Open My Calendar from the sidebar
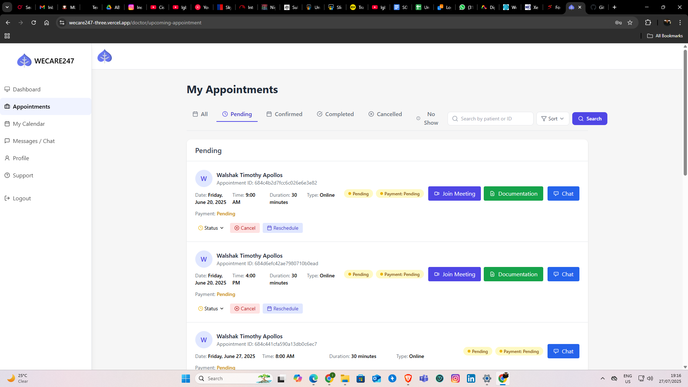Screen dimensions: 688x387 coord(29,124)
